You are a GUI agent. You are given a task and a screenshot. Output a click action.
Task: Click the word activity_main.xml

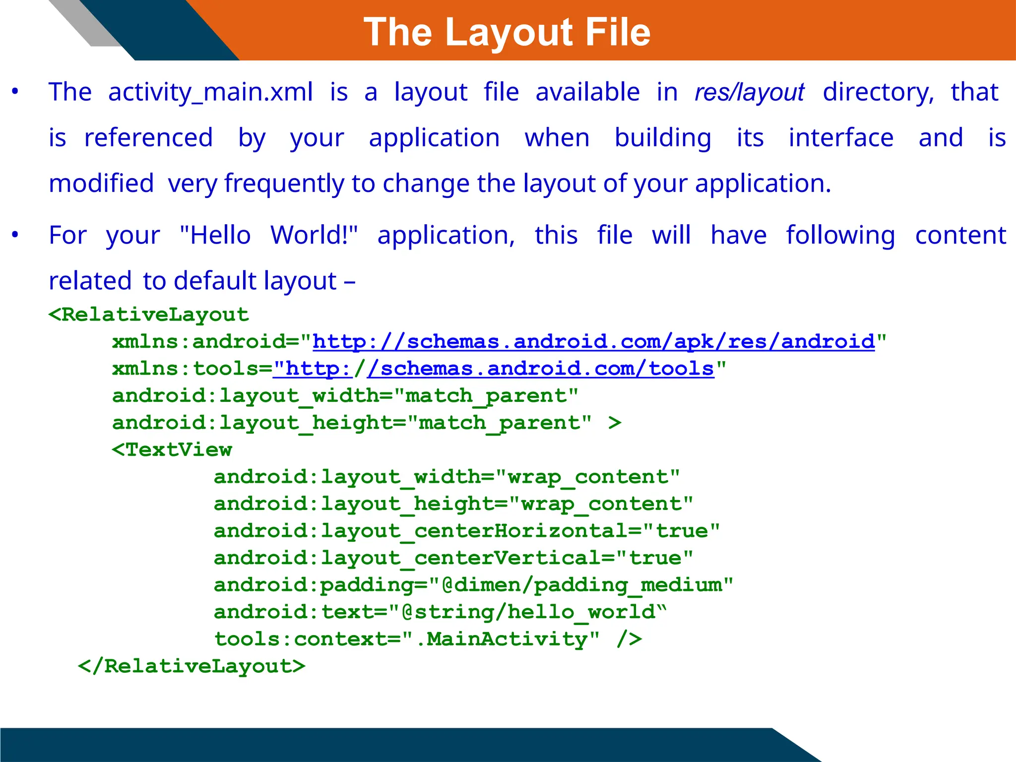coord(210,93)
